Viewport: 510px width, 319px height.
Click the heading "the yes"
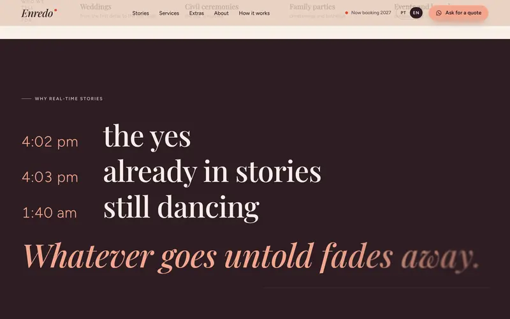click(x=147, y=137)
